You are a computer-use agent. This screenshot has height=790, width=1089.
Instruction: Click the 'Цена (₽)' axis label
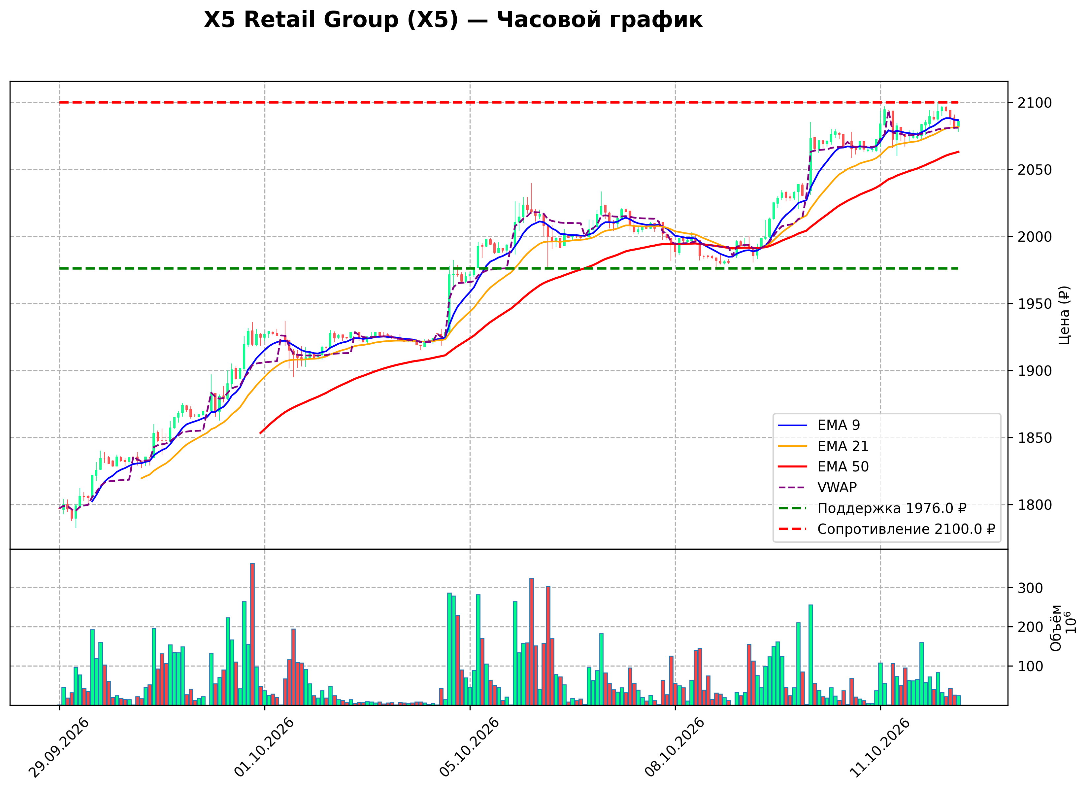(x=1065, y=315)
